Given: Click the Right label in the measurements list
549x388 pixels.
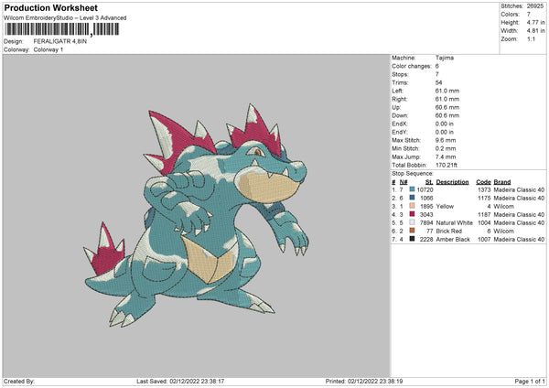Looking at the screenshot, I should (x=399, y=99).
